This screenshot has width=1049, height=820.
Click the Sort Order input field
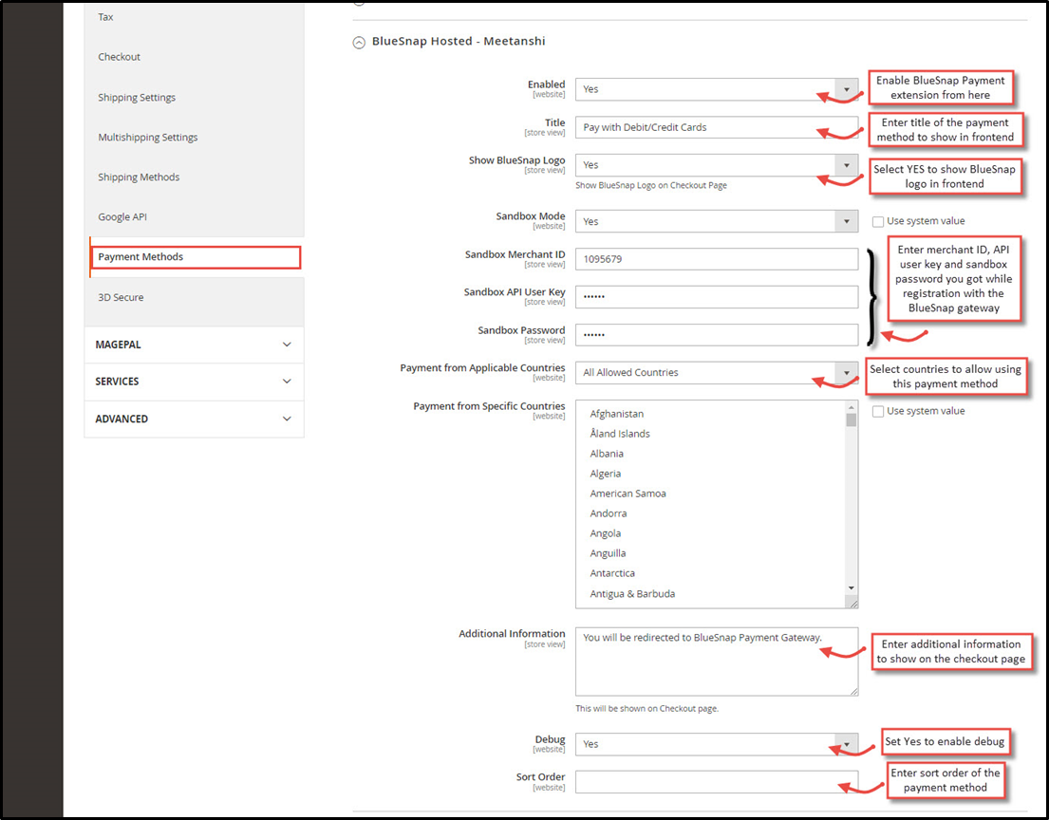(x=717, y=782)
